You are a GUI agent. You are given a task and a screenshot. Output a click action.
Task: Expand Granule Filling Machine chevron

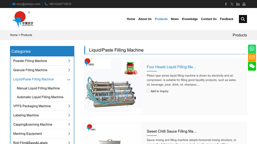pos(69,70)
